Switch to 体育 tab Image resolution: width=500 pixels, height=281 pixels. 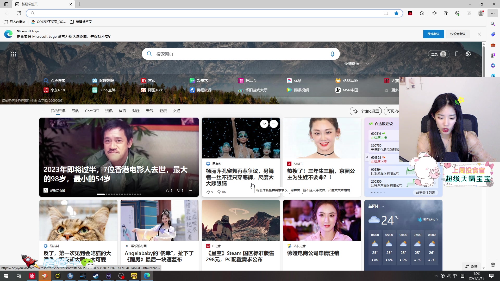coord(122,111)
